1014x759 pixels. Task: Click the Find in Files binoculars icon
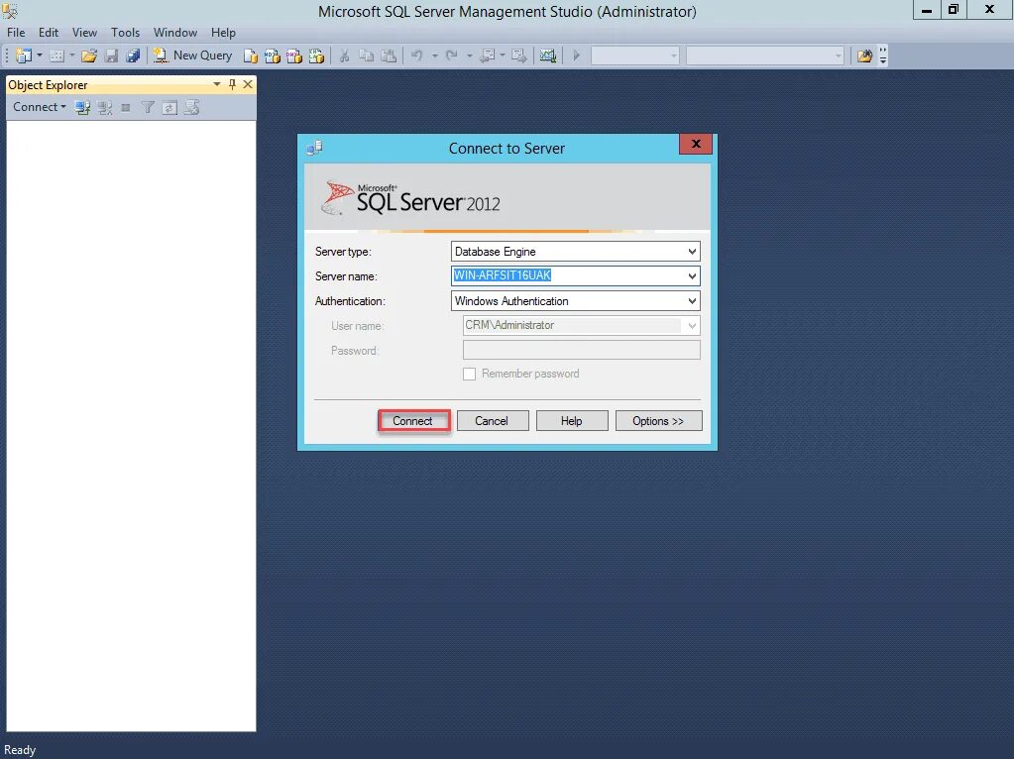coord(864,55)
